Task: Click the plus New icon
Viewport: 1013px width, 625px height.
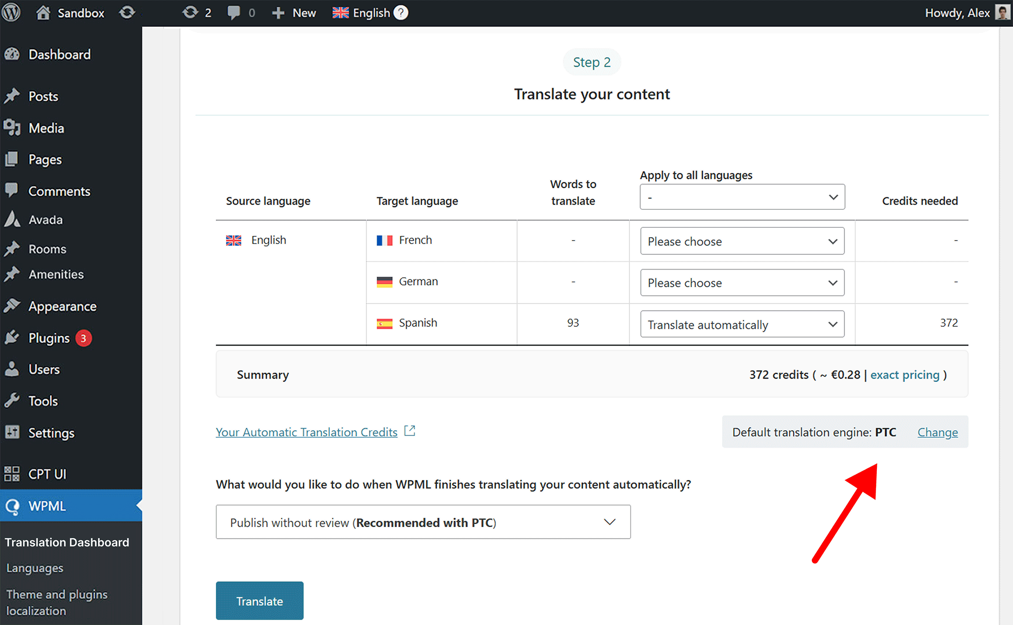Action: [278, 13]
